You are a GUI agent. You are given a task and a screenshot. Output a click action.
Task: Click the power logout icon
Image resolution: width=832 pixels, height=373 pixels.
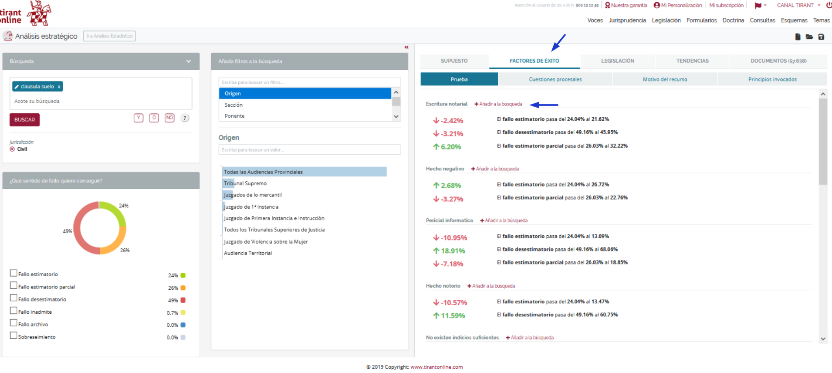(829, 5)
